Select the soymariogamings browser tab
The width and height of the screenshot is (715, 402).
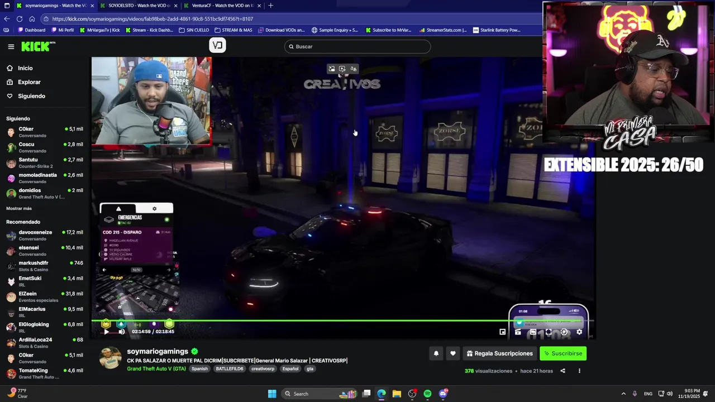pyautogui.click(x=55, y=6)
